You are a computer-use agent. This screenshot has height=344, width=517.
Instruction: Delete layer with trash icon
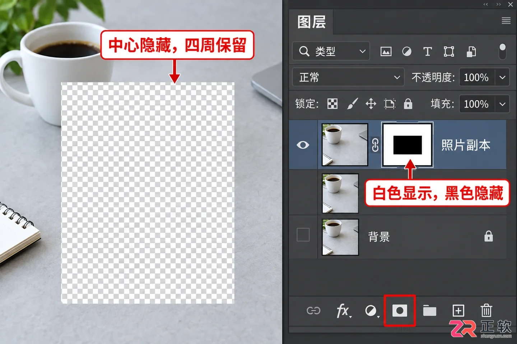(486, 310)
